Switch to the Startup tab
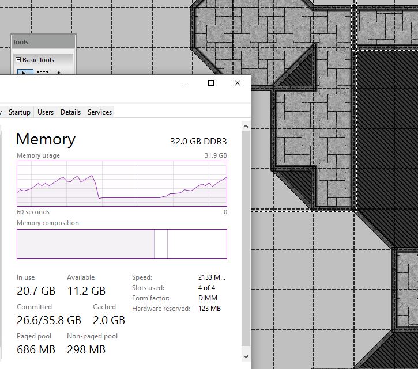 [19, 112]
